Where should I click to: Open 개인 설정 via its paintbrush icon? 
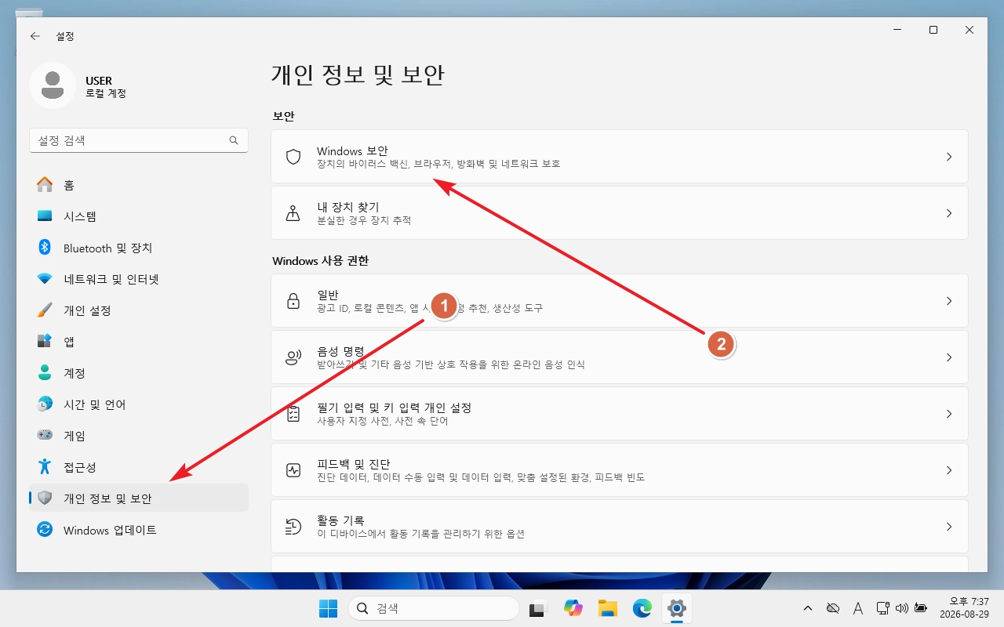pos(45,310)
